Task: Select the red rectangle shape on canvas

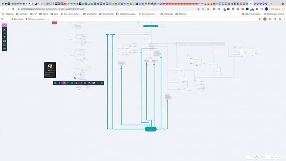Action: (55, 23)
